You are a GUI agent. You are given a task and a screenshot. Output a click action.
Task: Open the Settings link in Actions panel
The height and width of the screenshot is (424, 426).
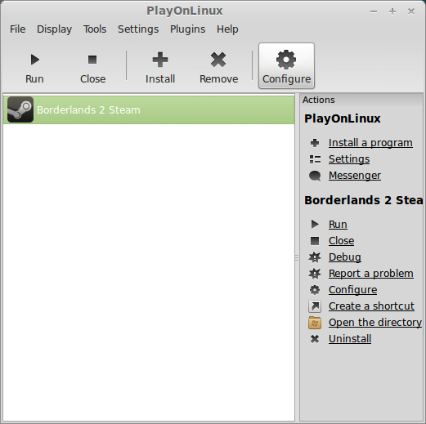point(349,159)
